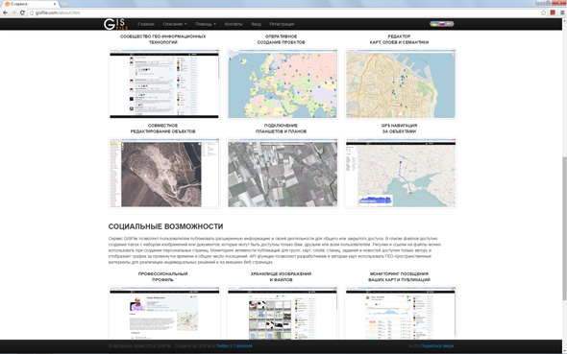Open the Chrome menu hamburger icon
Screen dimensions: 567x354
tap(562, 12)
